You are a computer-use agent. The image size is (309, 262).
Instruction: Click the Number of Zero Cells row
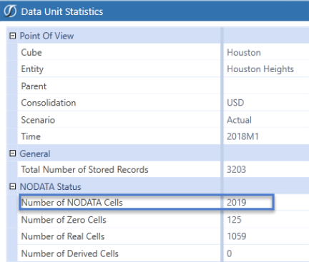click(x=163, y=220)
